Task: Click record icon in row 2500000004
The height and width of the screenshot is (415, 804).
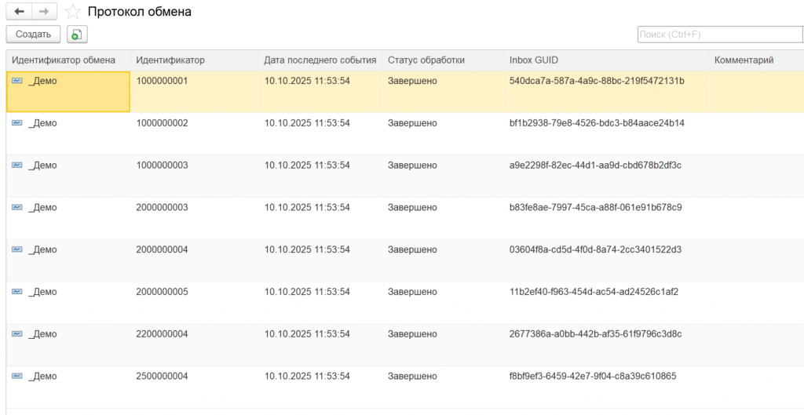Action: 17,377
